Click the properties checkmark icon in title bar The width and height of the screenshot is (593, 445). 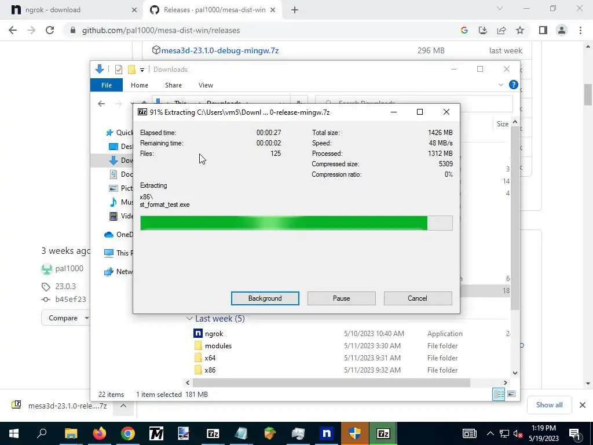(x=119, y=70)
